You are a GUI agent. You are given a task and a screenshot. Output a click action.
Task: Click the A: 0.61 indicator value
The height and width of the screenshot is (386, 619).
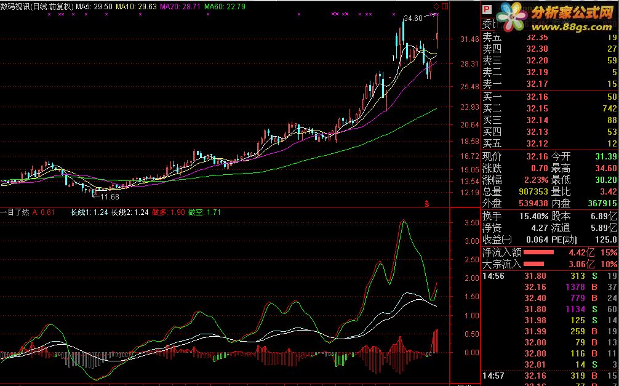[44, 212]
